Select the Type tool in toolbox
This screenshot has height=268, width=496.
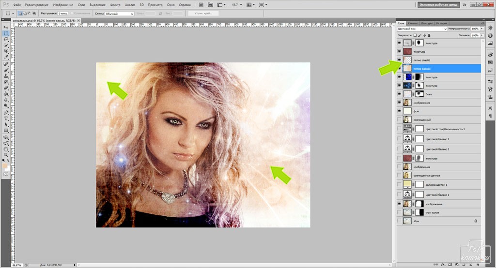[x=6, y=118]
